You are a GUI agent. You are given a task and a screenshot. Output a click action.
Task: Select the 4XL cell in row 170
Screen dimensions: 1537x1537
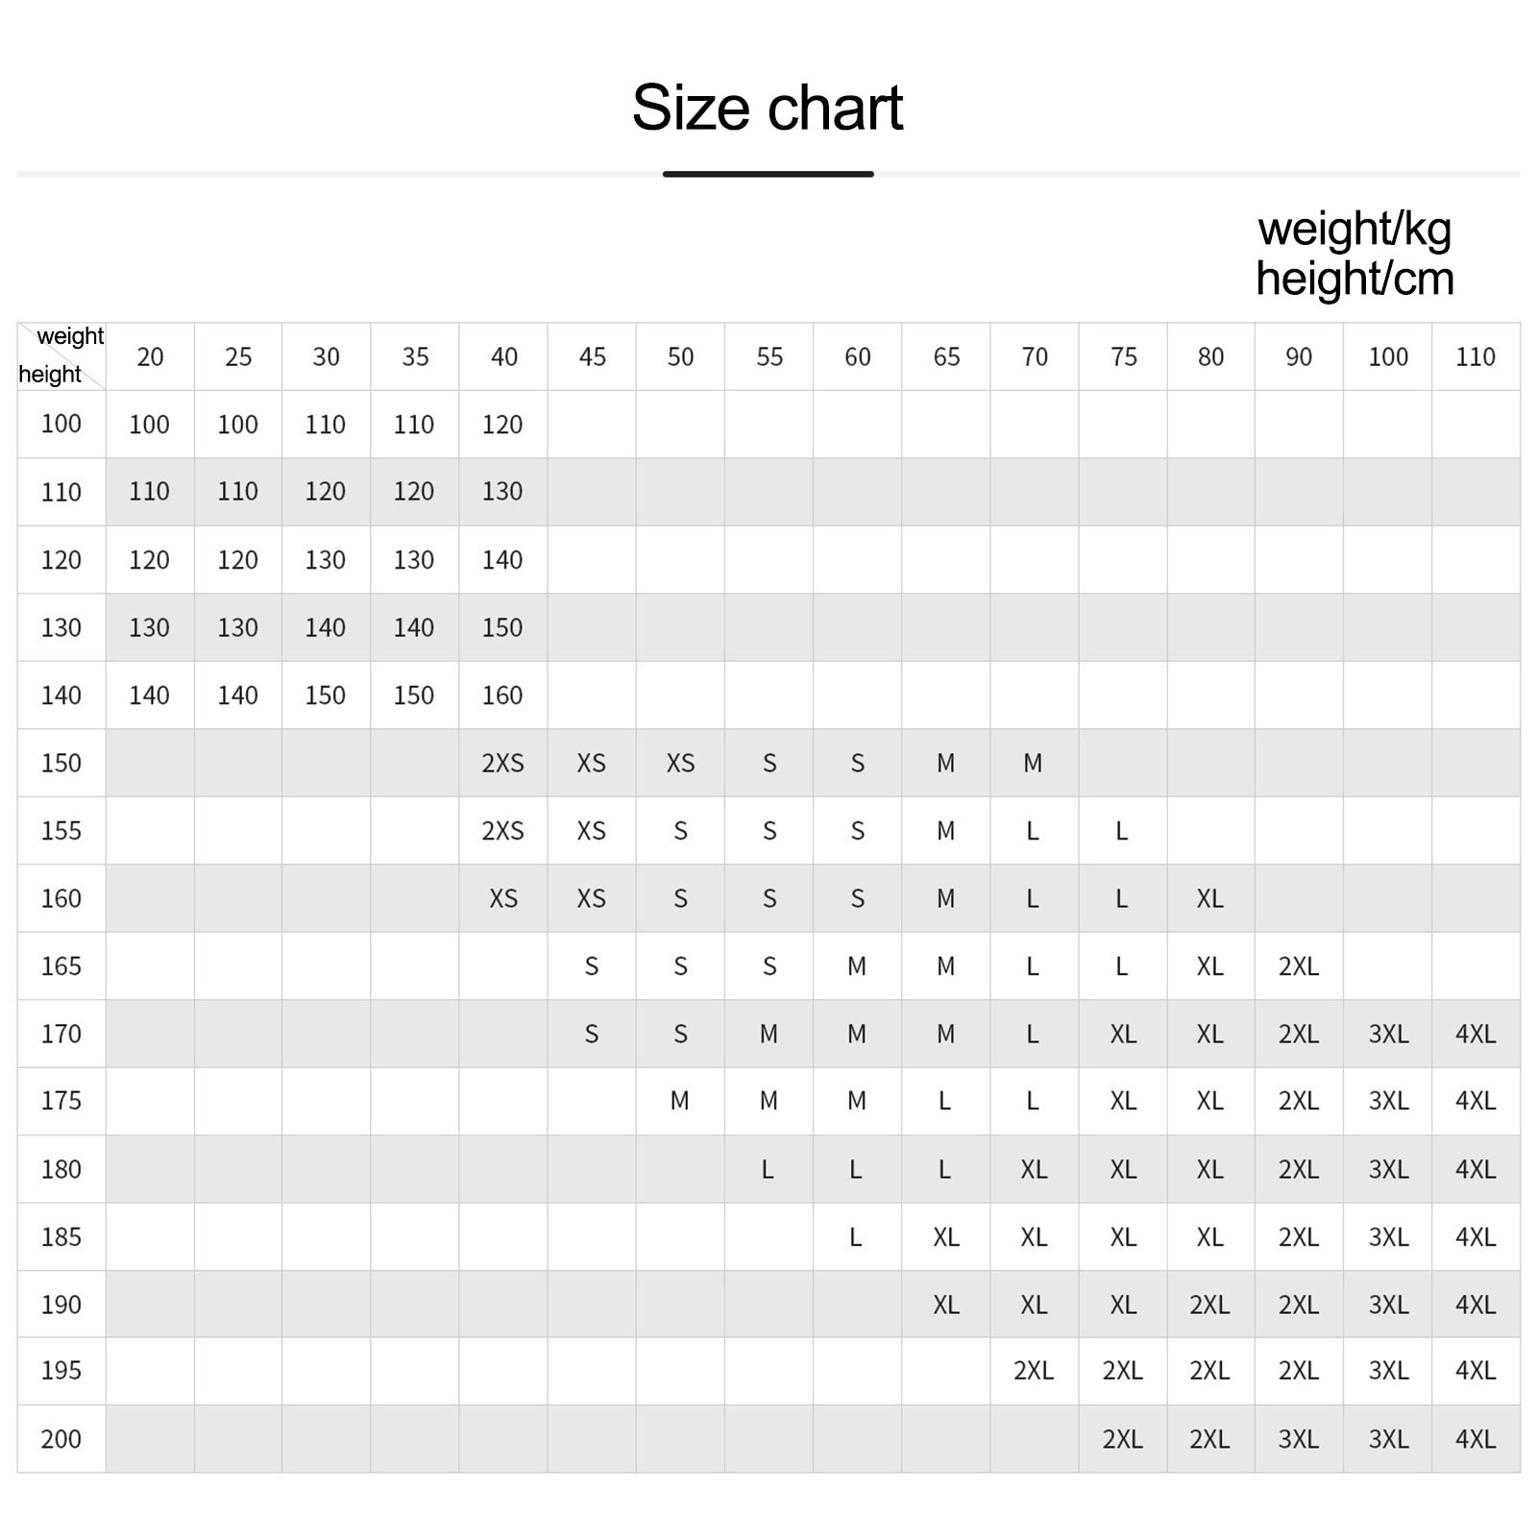[x=1476, y=1034]
